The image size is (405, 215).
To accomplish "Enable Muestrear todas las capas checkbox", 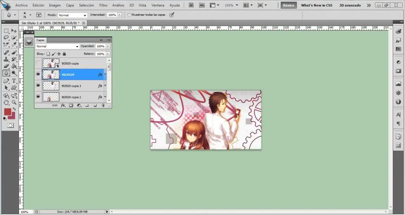I will click(129, 15).
